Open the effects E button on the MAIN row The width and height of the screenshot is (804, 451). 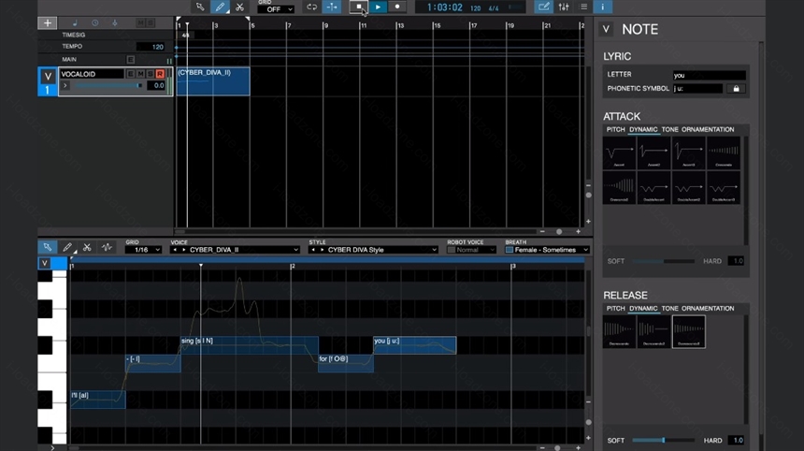(130, 60)
